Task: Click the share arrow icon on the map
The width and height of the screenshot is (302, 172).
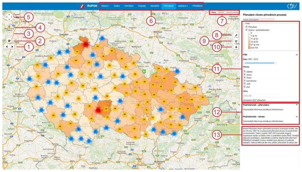Action: [x=236, y=41]
